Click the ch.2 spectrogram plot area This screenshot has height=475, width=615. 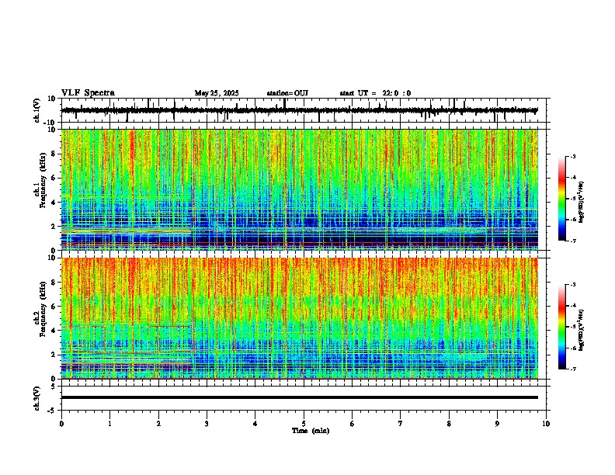click(300, 318)
